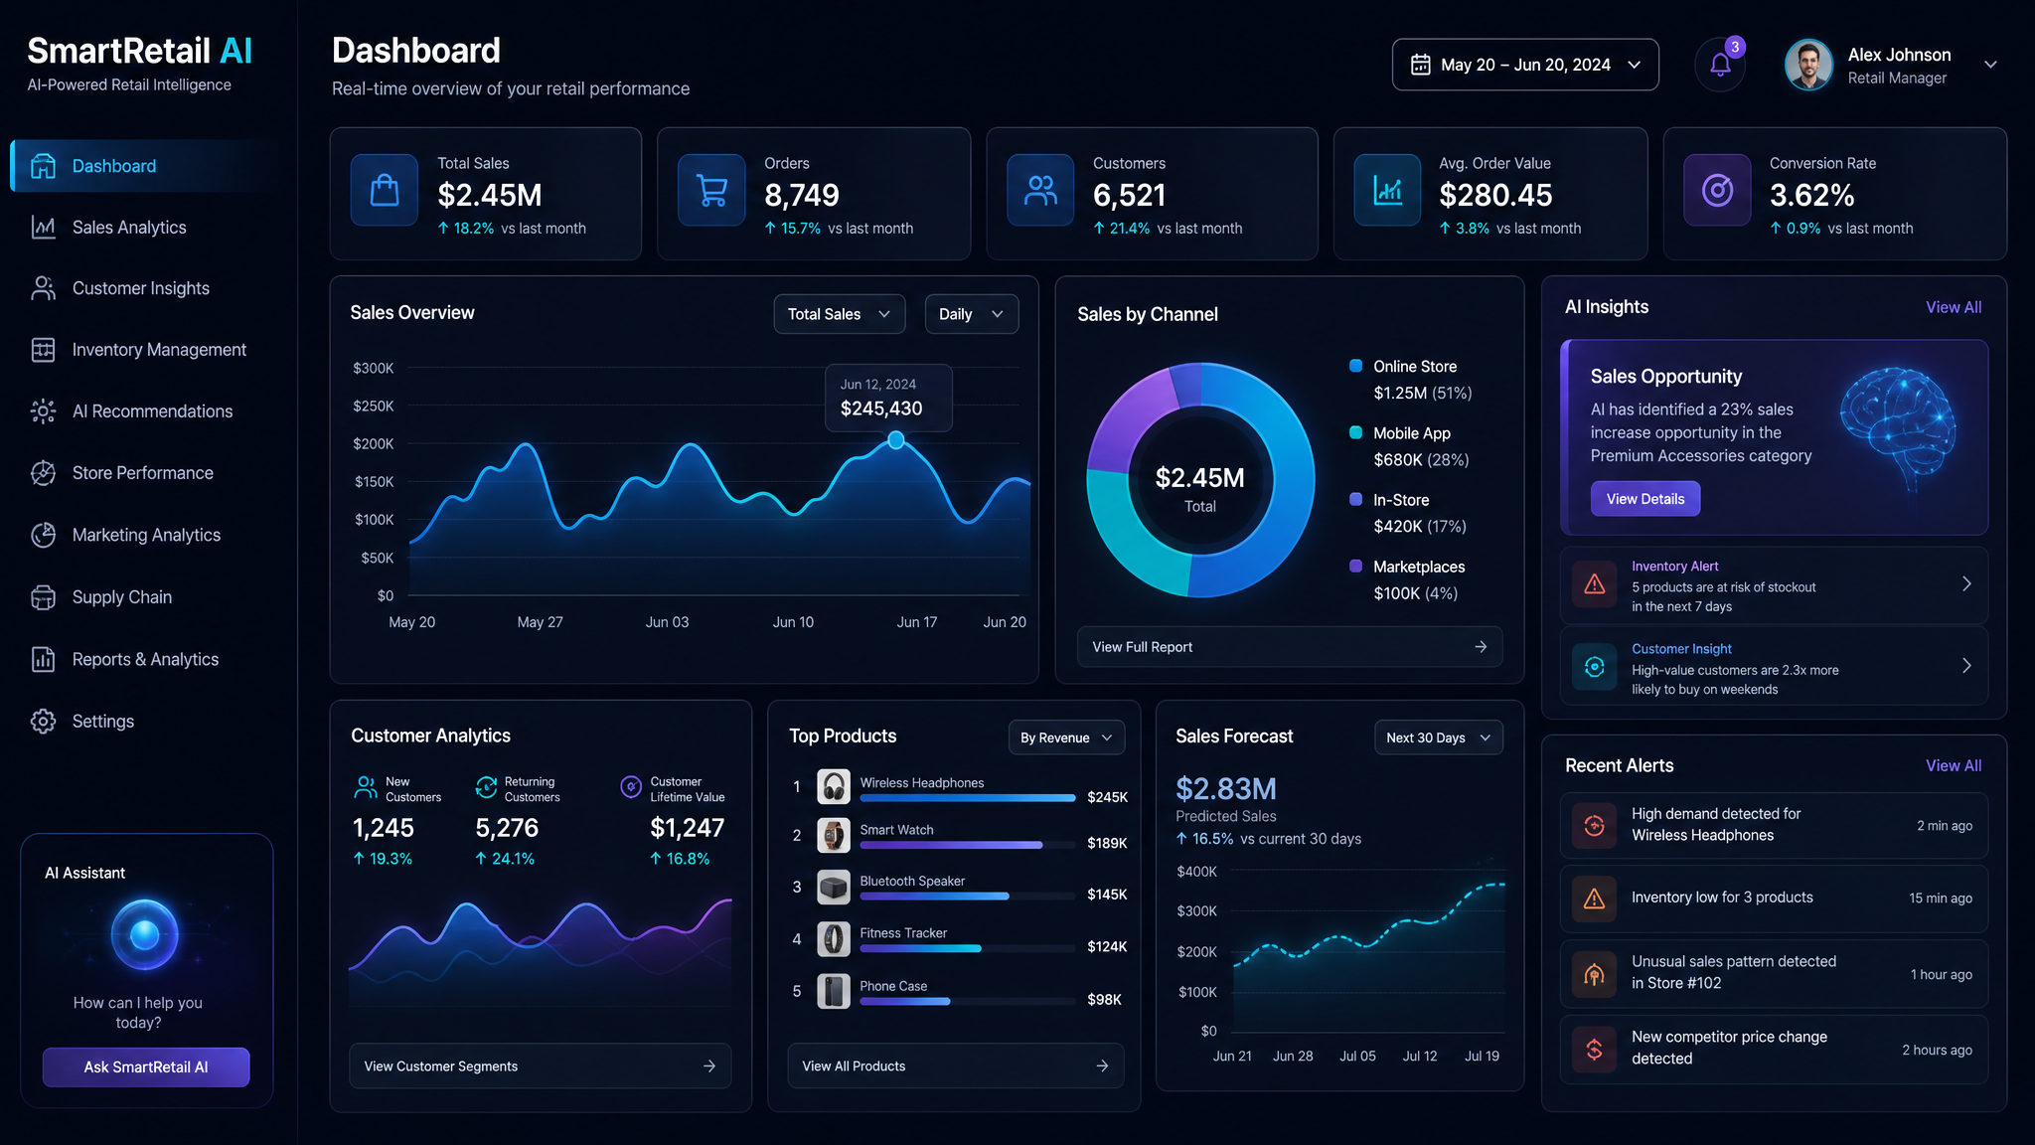Viewport: 2035px width, 1145px height.
Task: Click the AI Assistant glowing orb
Action: click(x=145, y=934)
